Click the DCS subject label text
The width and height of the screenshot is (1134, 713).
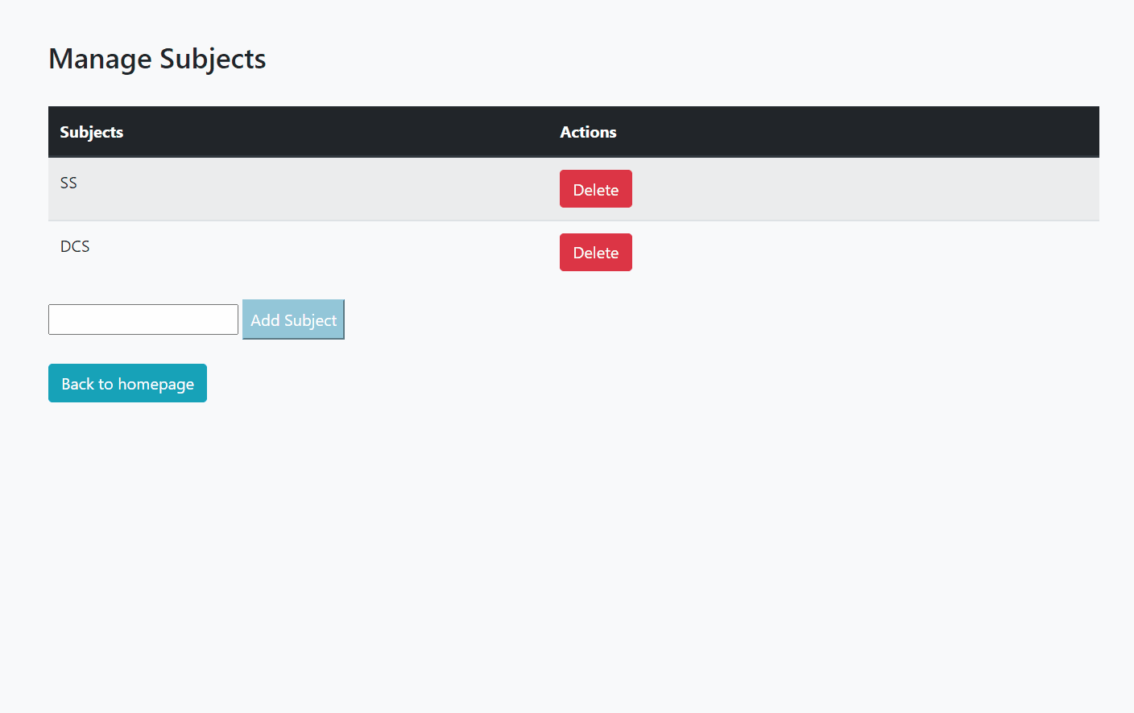click(75, 246)
